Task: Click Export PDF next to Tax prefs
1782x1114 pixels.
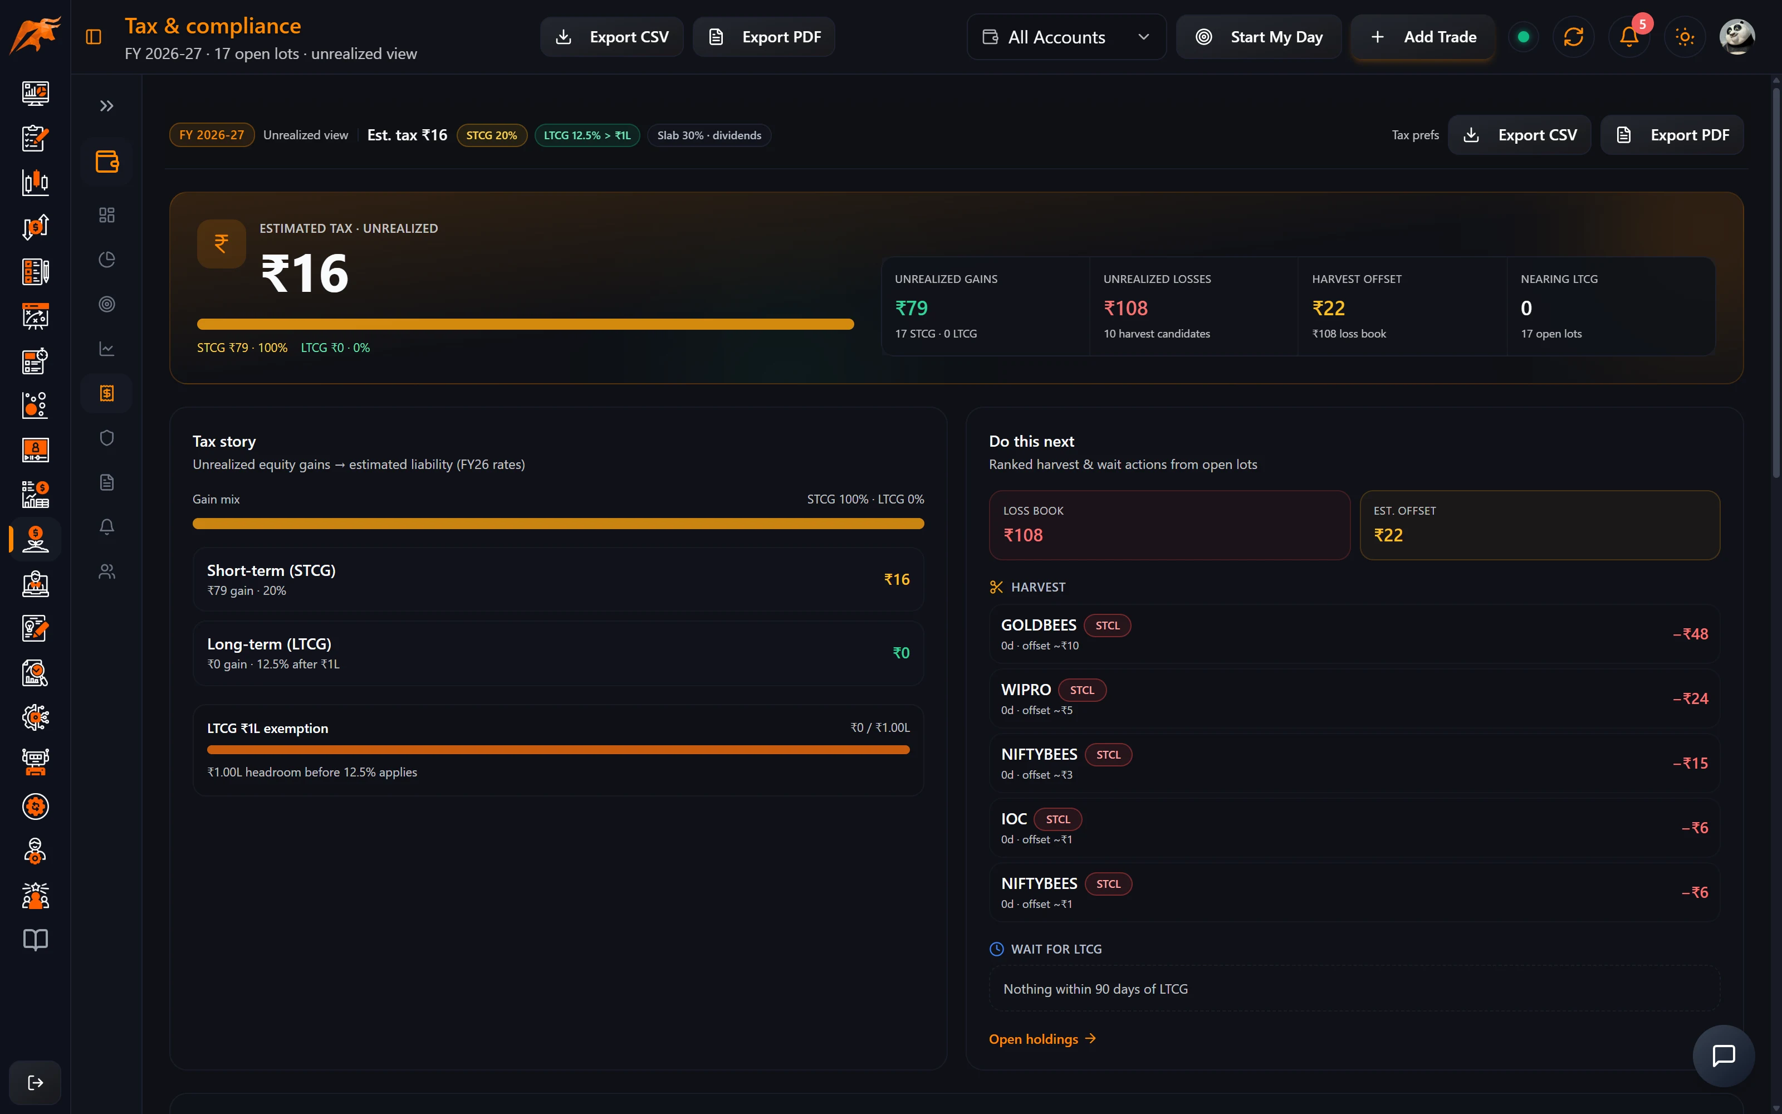Action: (x=1672, y=135)
